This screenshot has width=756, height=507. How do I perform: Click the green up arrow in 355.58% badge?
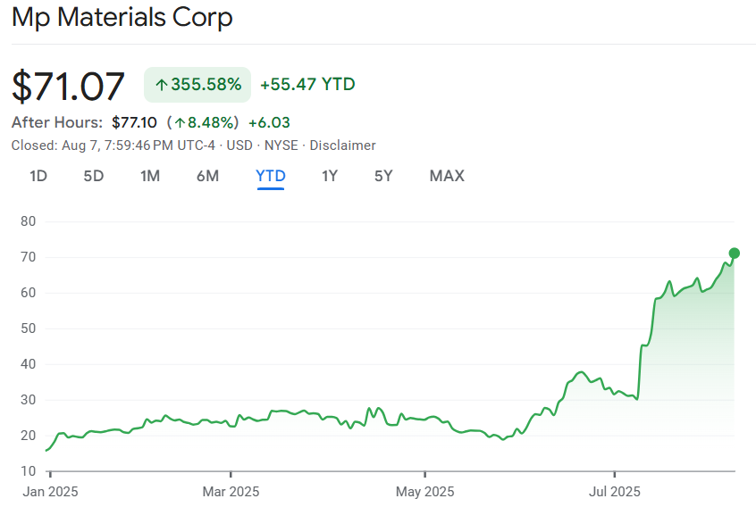point(162,85)
